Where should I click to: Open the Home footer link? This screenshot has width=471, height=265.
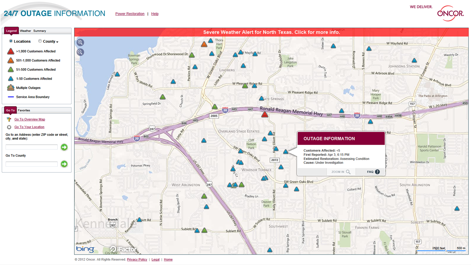point(168,260)
